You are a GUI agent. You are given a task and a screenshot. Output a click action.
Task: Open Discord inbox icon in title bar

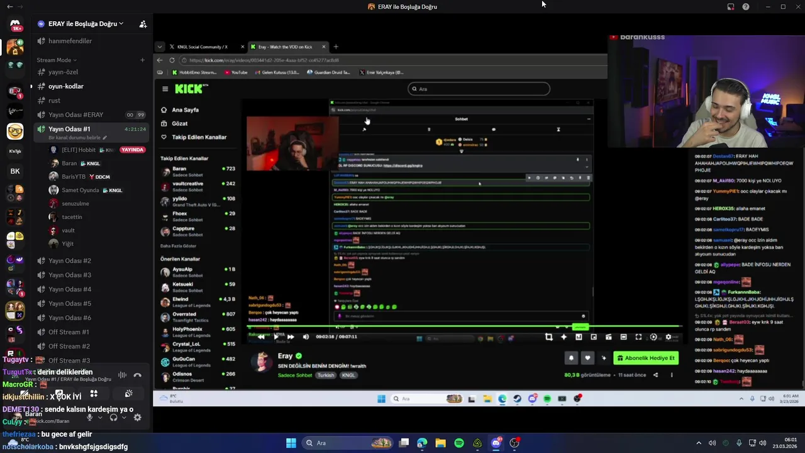point(731,7)
